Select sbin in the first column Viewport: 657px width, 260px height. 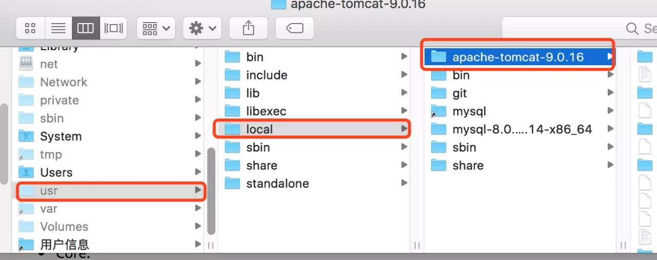pos(108,118)
